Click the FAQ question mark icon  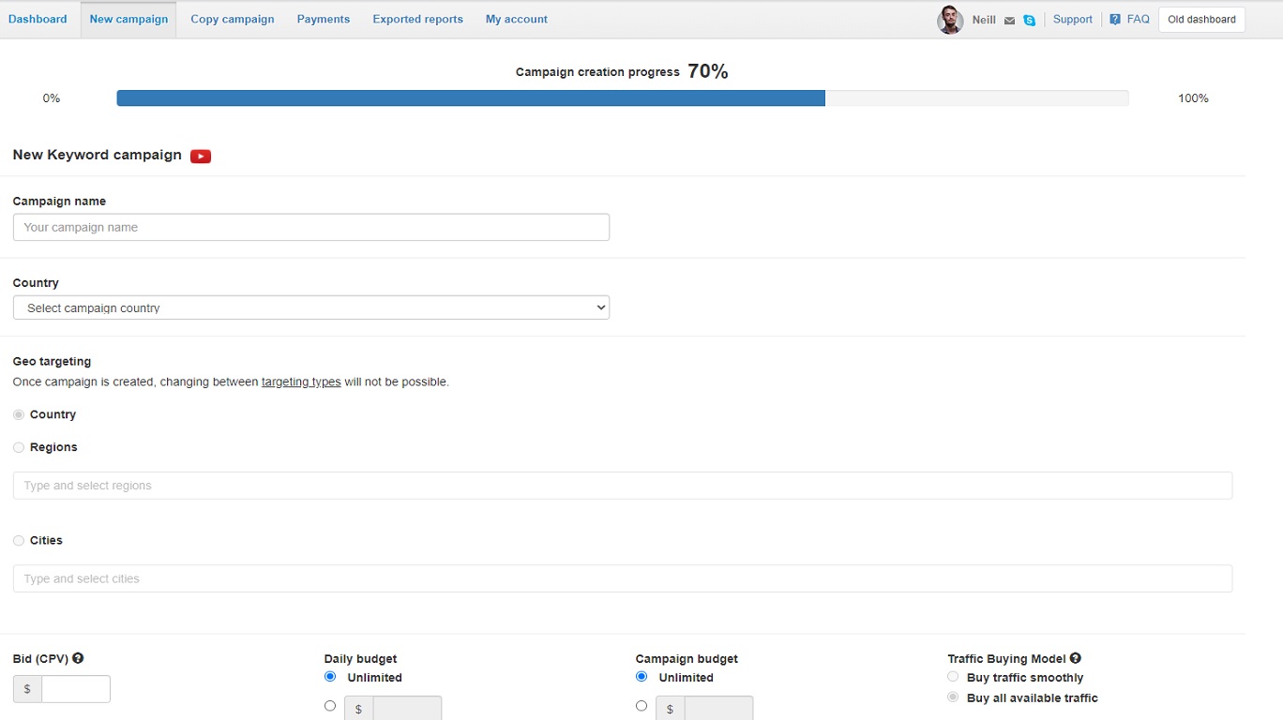(1115, 20)
